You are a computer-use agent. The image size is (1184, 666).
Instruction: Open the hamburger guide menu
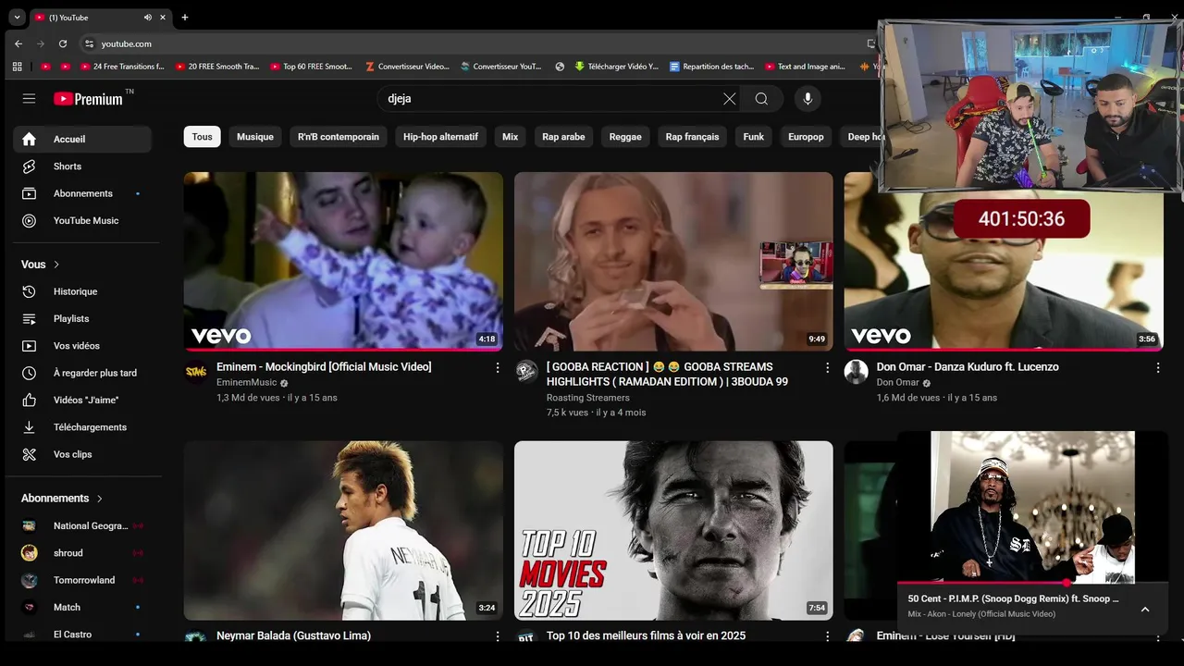click(x=29, y=99)
